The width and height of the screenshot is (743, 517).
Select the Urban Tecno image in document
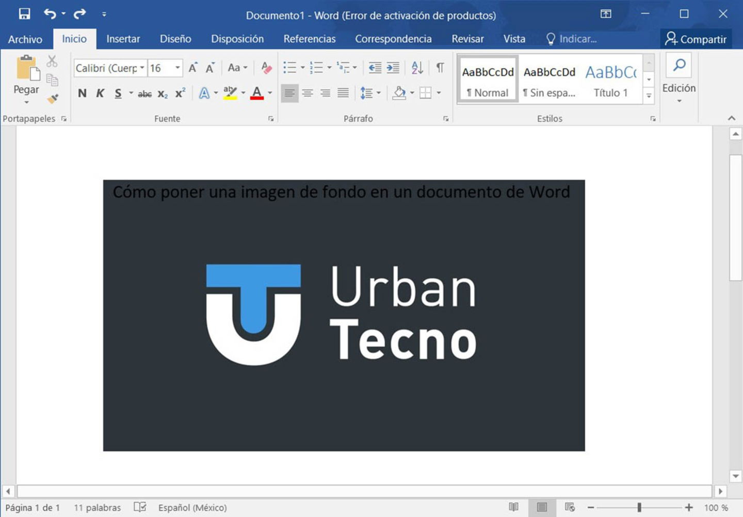[344, 315]
